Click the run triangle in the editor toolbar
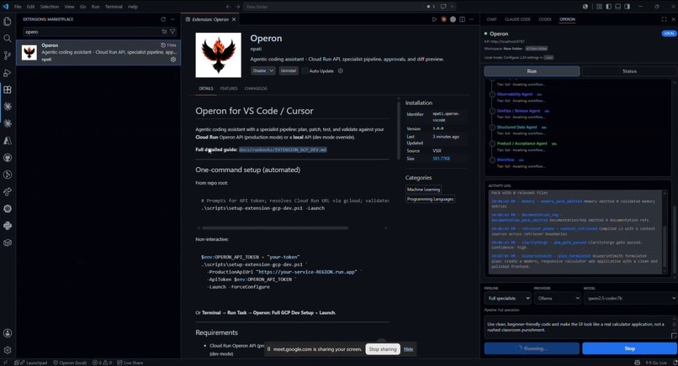678x366 pixels. pyautogui.click(x=434, y=19)
